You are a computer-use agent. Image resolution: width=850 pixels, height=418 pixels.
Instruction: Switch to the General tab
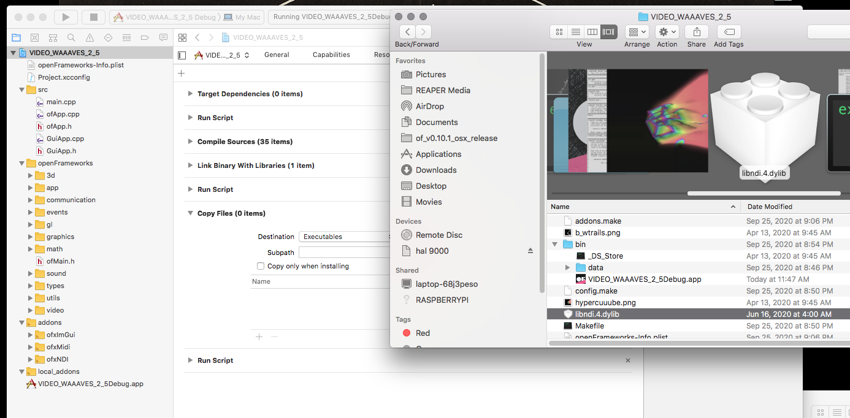coord(277,55)
